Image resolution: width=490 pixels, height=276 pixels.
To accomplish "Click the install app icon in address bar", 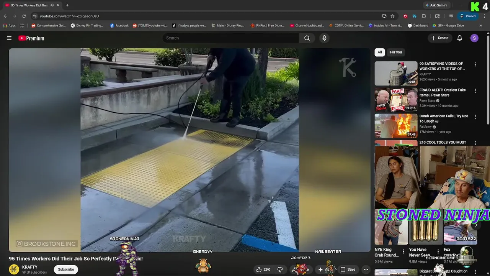I will pos(384,16).
